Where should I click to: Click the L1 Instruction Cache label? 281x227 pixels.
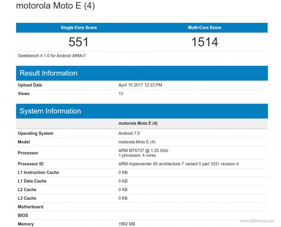(38, 172)
